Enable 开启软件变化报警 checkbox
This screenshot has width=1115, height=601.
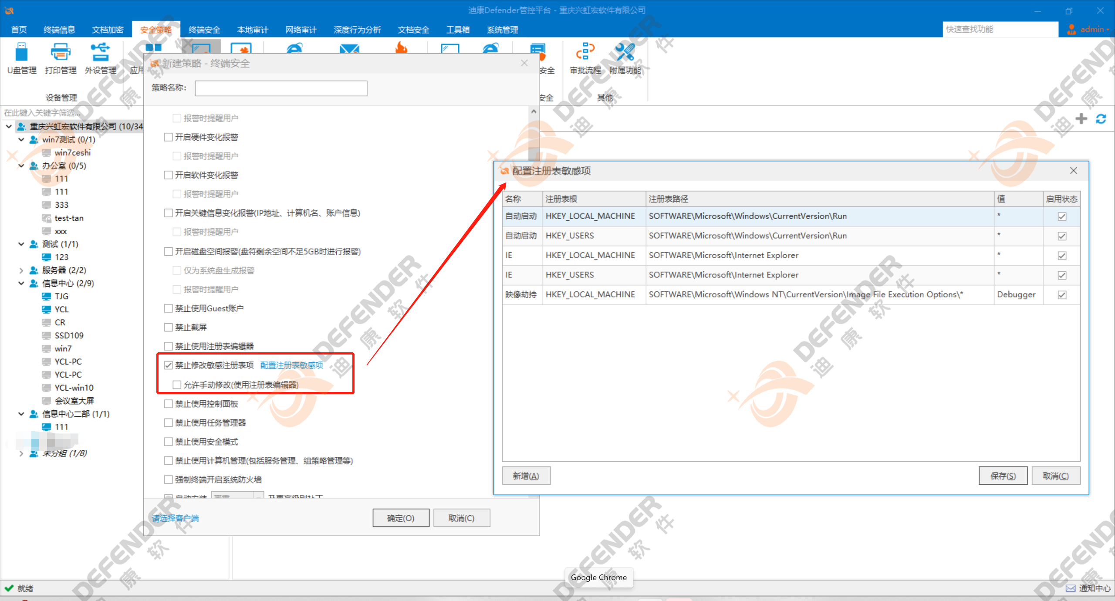coord(169,175)
